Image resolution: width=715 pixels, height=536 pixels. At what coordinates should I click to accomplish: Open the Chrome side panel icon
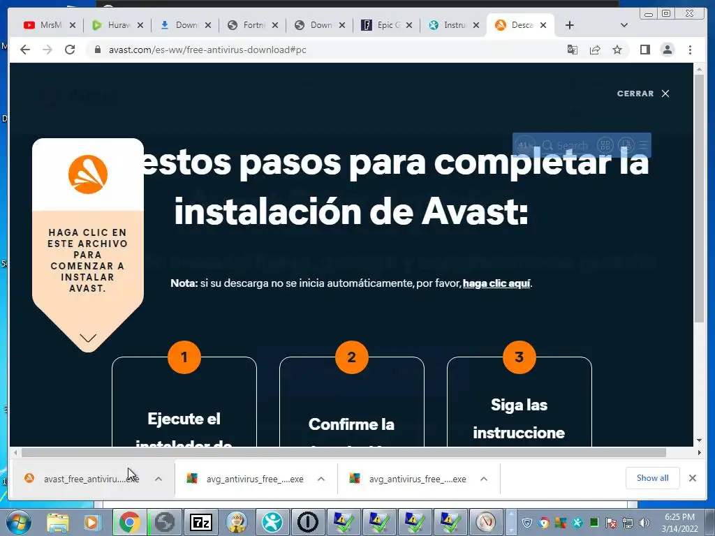[x=644, y=50]
